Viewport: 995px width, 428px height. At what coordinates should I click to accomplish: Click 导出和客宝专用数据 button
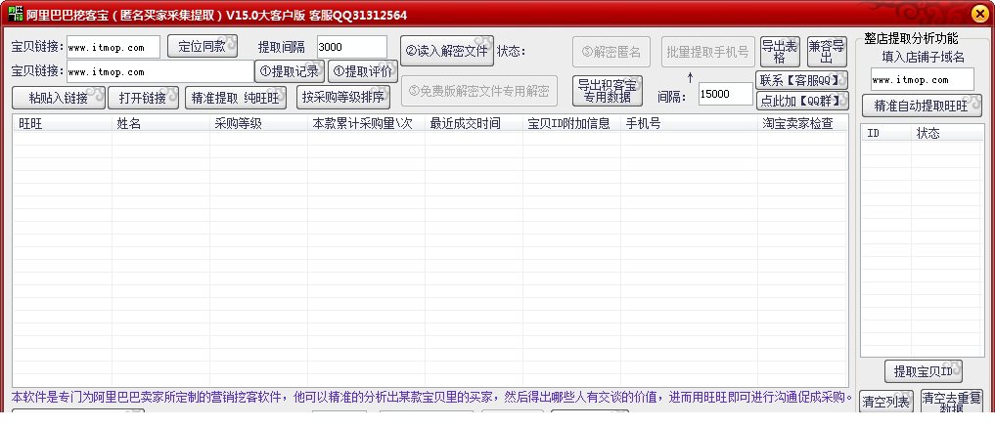coord(608,91)
